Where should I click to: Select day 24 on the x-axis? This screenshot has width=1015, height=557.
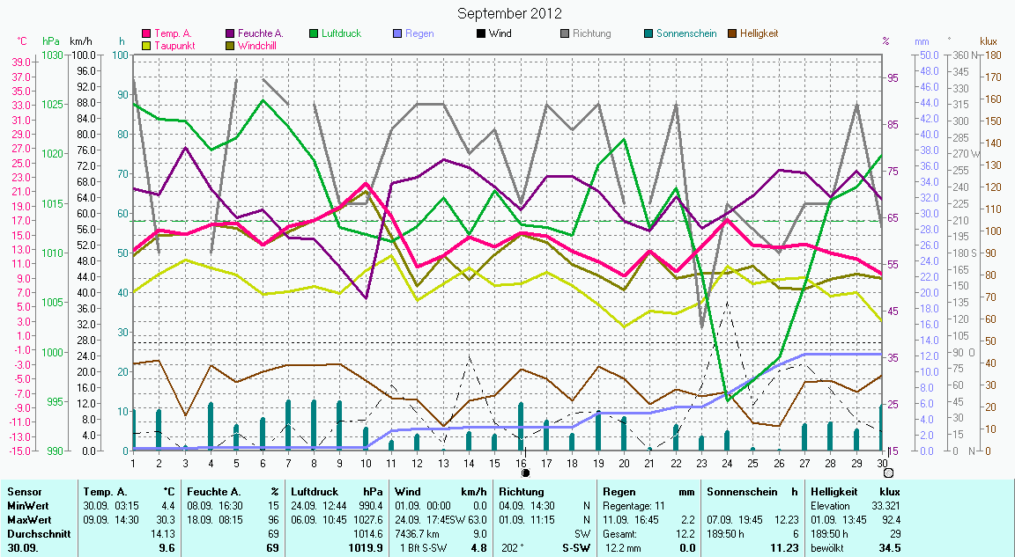727,463
